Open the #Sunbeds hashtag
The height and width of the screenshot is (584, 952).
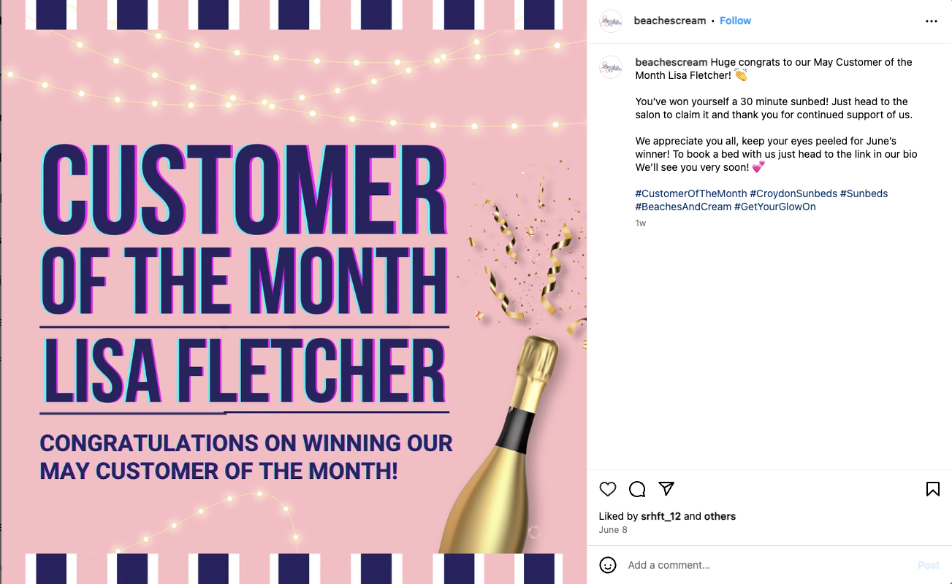coord(864,193)
